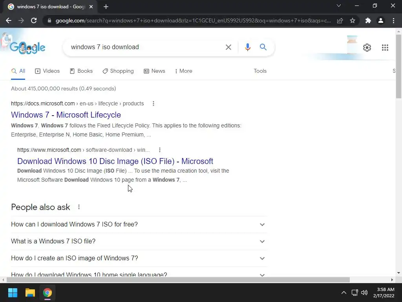Expand "What is a Windows 7 ISO file?"

point(139,241)
